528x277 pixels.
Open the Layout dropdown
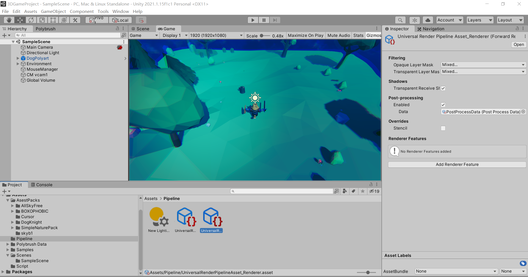pyautogui.click(x=510, y=20)
